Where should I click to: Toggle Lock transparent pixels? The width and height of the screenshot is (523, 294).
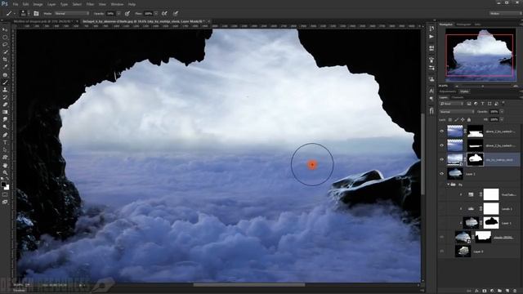coord(450,119)
